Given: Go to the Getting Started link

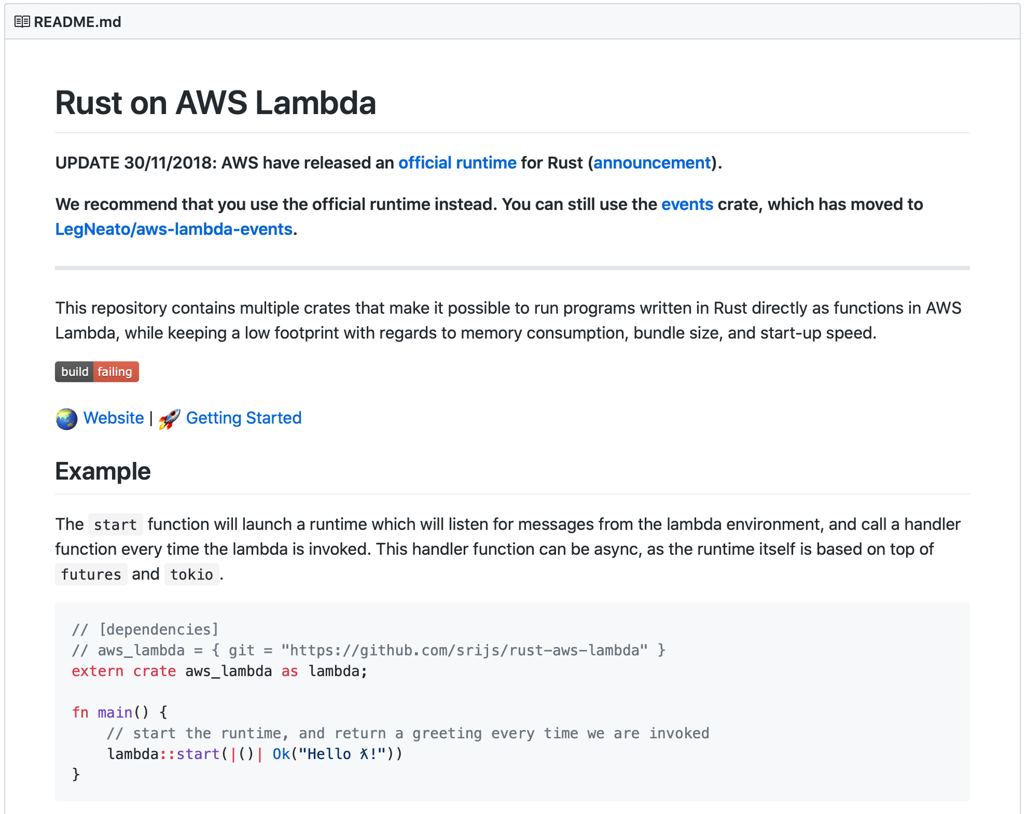Looking at the screenshot, I should [x=244, y=418].
